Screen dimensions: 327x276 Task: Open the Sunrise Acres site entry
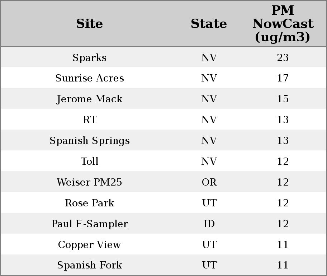(89, 79)
